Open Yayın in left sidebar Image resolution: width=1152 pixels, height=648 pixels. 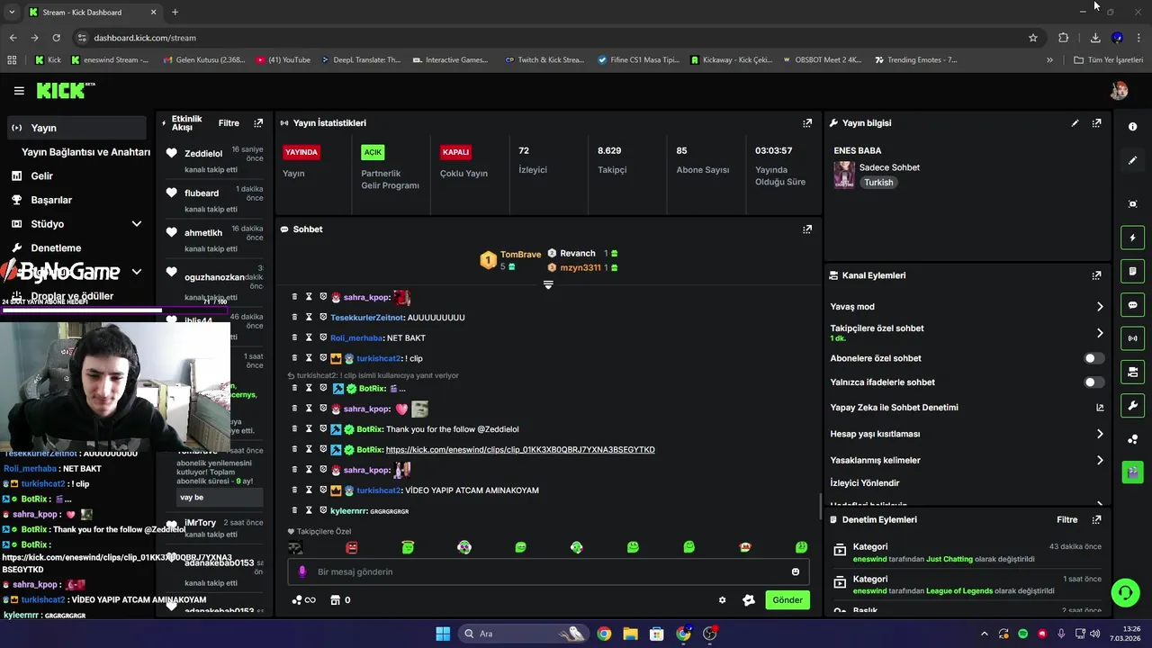click(x=76, y=128)
